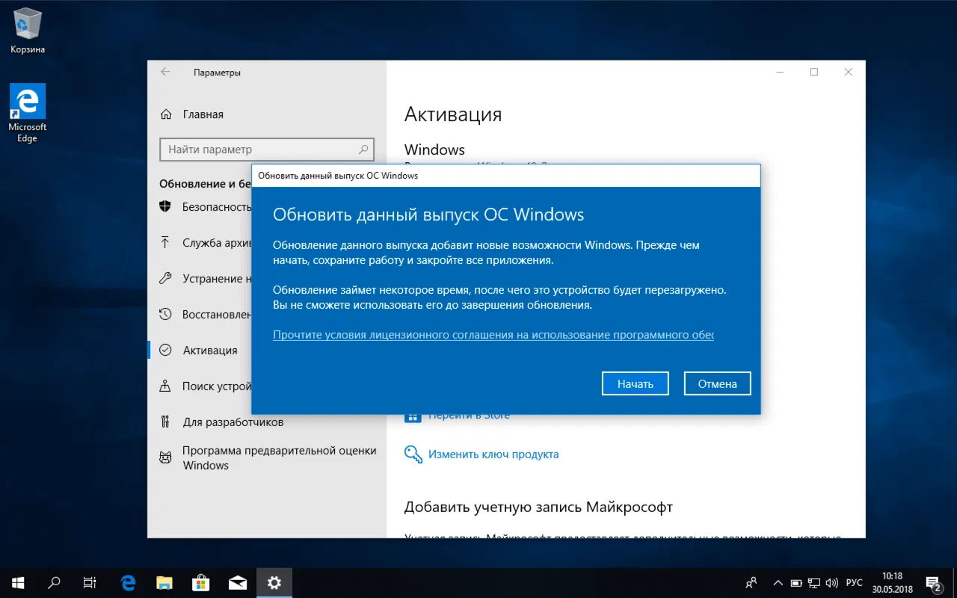Open the volume control from the system tray

click(832, 582)
